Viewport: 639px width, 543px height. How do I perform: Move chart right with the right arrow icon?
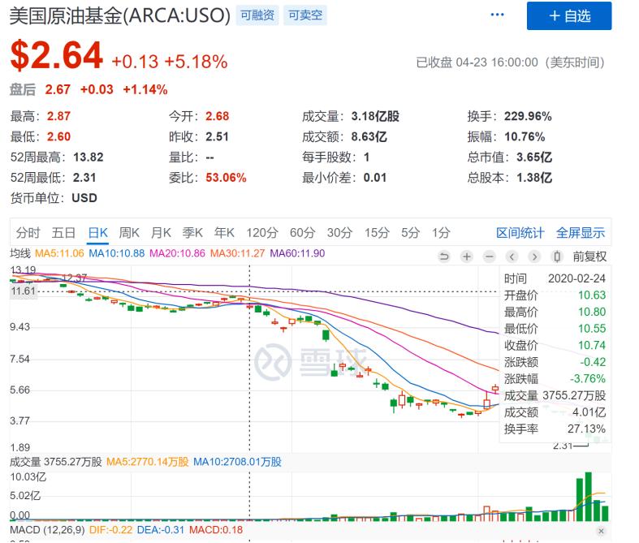click(x=534, y=256)
